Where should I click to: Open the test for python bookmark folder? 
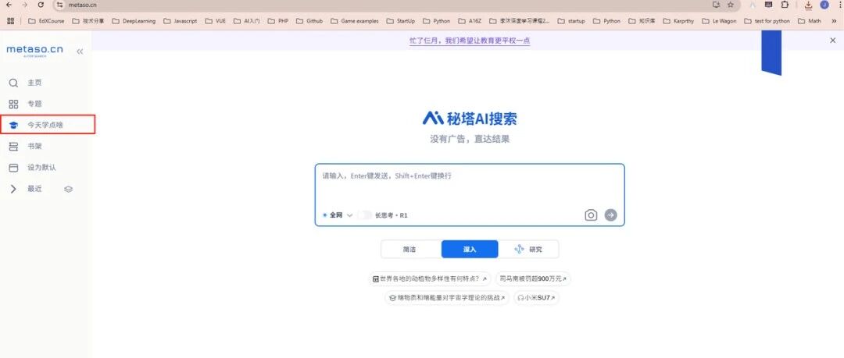[767, 21]
